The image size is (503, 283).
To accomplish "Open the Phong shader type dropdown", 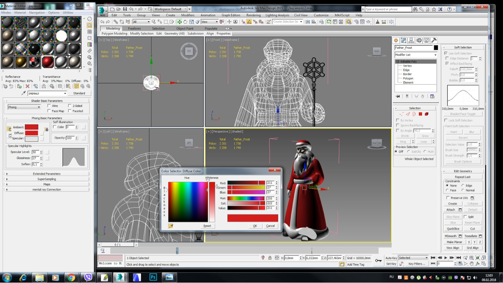I will [24, 107].
